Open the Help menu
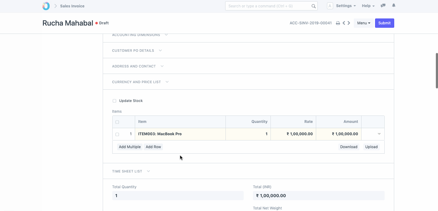The height and width of the screenshot is (211, 438). (368, 6)
